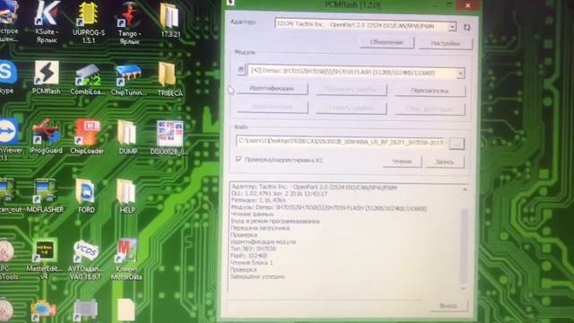Click the refresh adapter icon in PCMflash

[x=466, y=27]
